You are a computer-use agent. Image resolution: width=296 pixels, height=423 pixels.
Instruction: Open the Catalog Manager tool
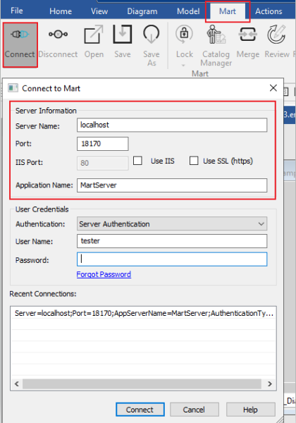[x=216, y=35]
